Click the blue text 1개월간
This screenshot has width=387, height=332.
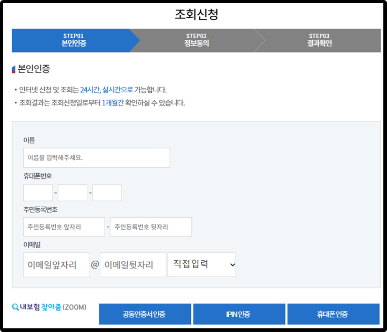point(113,103)
